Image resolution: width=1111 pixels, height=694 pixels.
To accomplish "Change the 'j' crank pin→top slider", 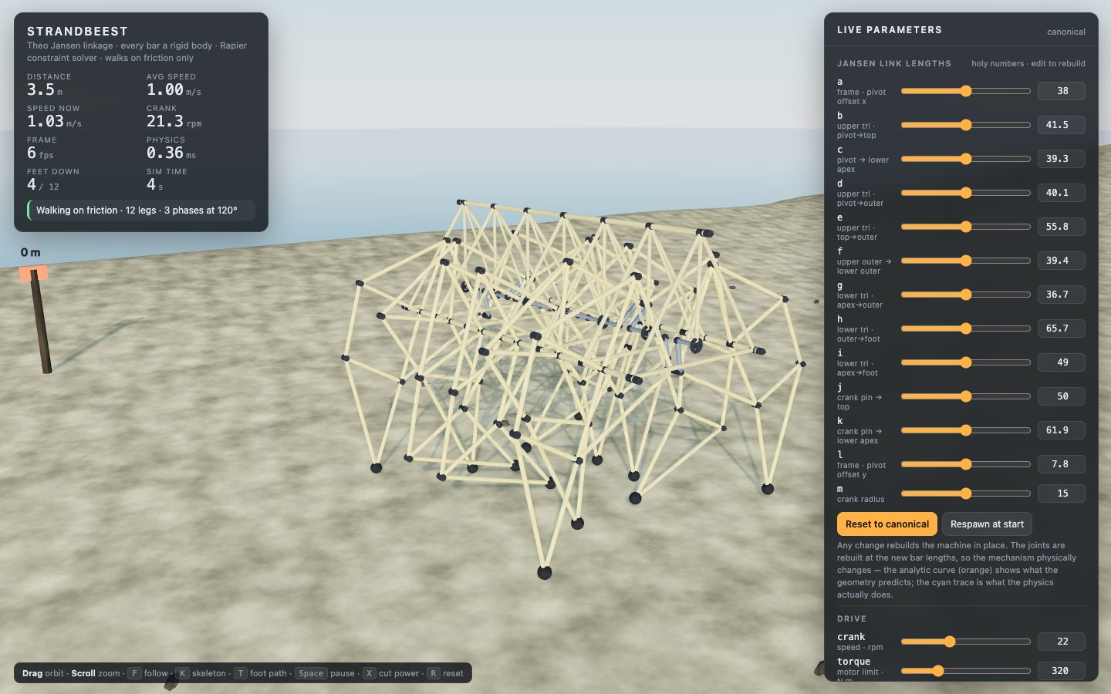I will (966, 396).
